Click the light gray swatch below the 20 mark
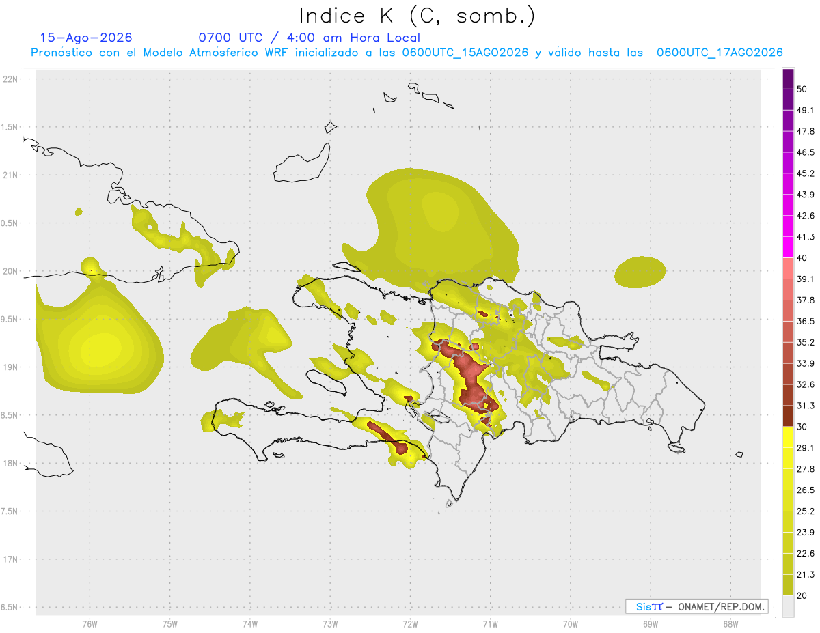This screenshot has height=633, width=820. click(x=788, y=606)
